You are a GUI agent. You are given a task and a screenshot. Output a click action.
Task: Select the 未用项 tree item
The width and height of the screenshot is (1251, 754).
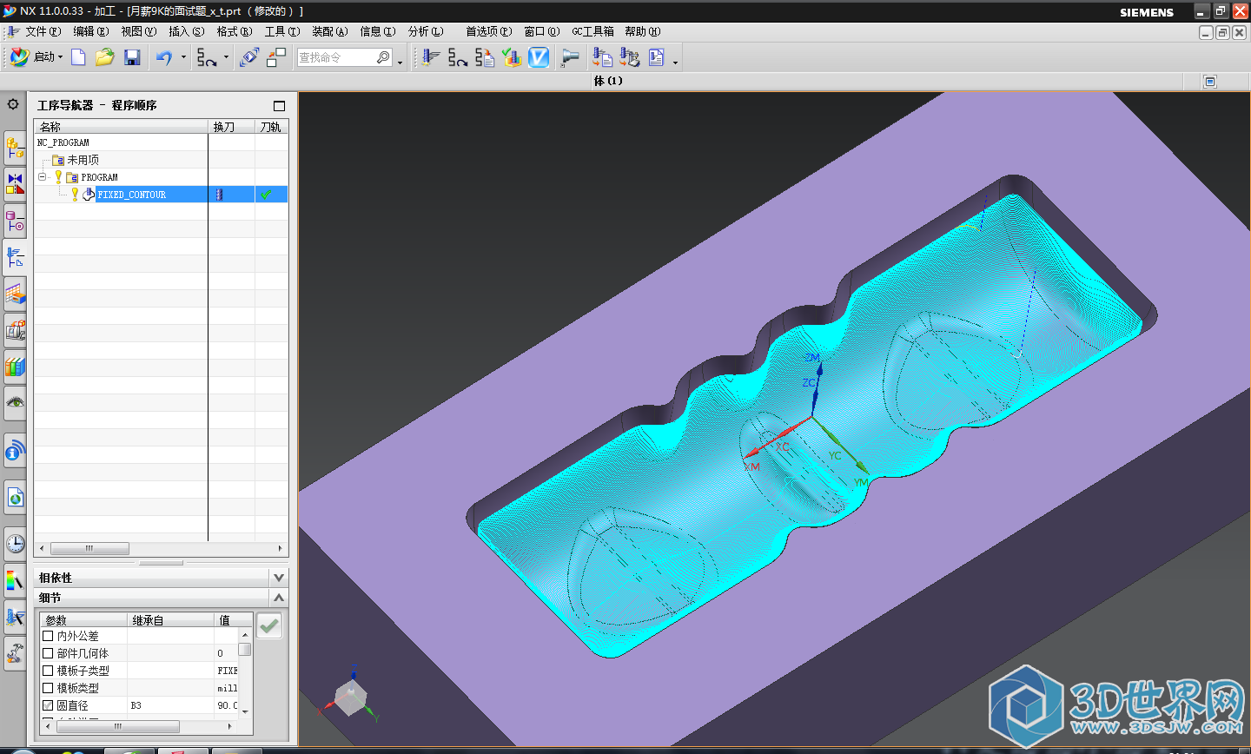(x=83, y=160)
